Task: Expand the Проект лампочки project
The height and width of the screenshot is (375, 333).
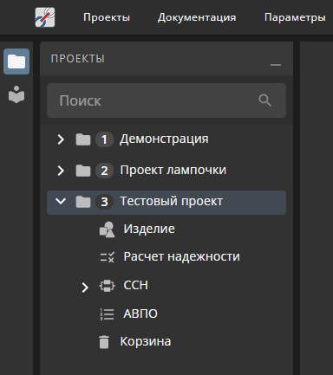Action: pyautogui.click(x=61, y=171)
